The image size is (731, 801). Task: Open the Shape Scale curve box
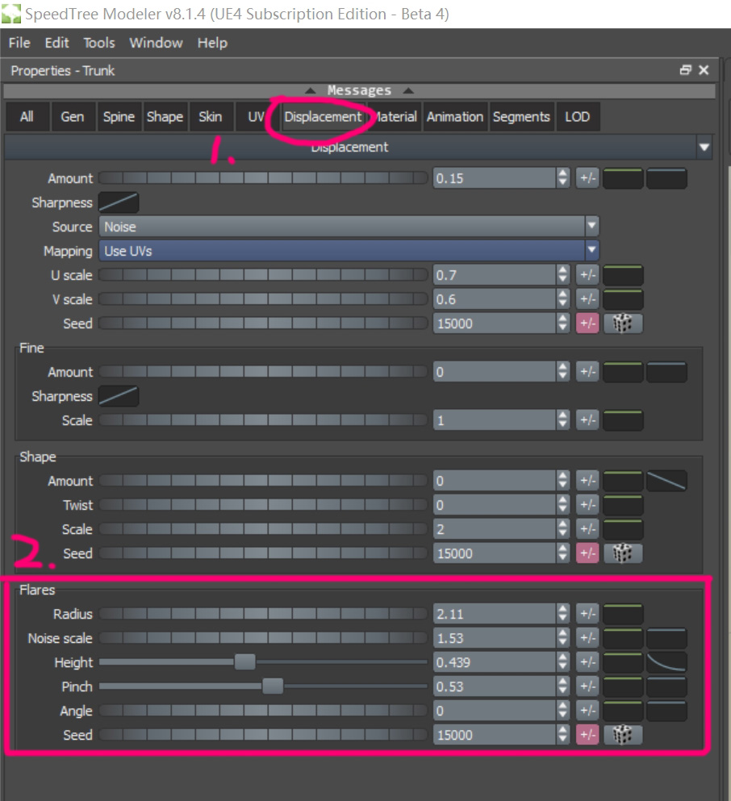point(623,529)
